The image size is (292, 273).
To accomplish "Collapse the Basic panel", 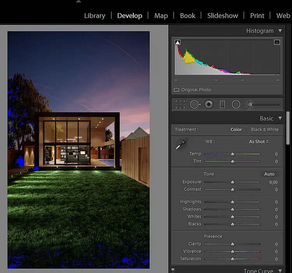I will coord(280,118).
